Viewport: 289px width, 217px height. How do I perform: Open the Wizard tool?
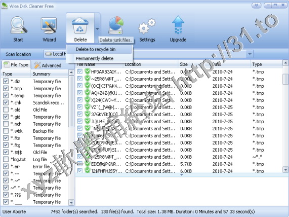pyautogui.click(x=49, y=26)
